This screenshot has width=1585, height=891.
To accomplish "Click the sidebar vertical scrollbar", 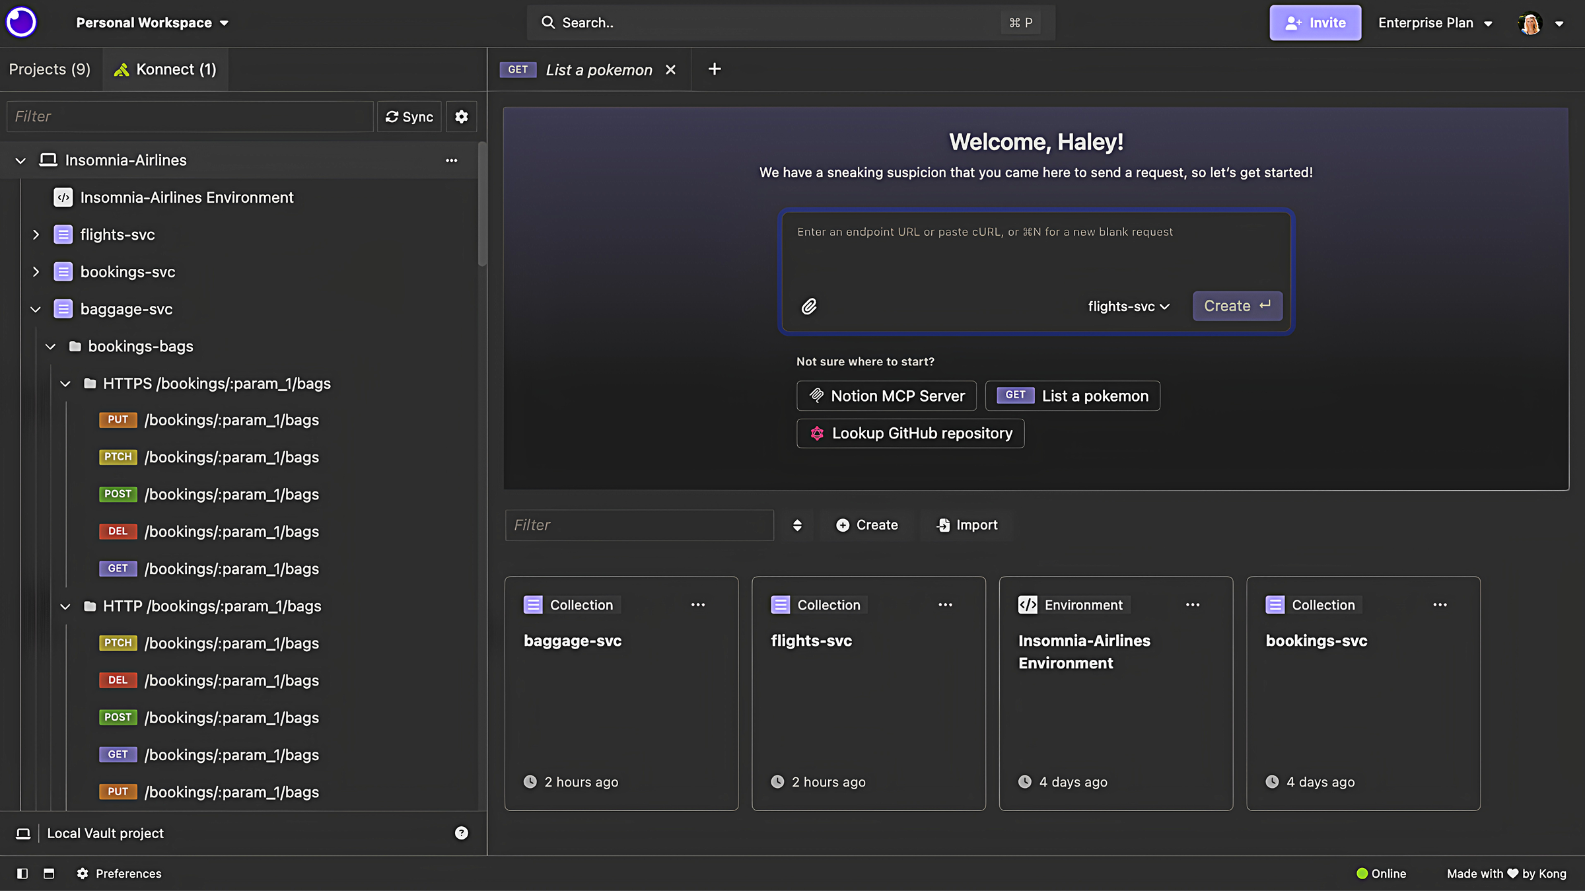I will pos(482,205).
